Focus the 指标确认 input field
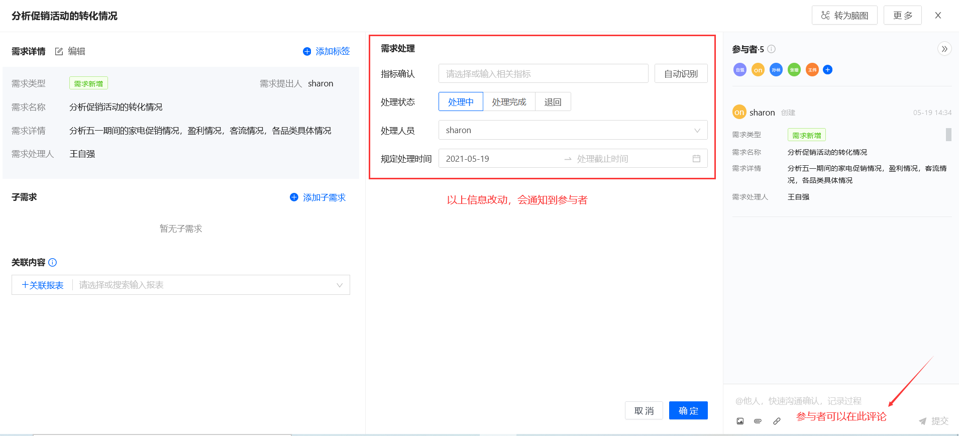Viewport: 959px width, 436px height. [x=543, y=74]
